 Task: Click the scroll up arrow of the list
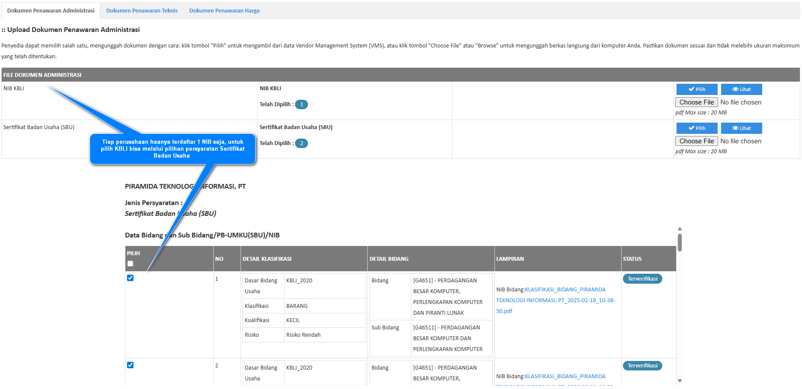pos(680,229)
